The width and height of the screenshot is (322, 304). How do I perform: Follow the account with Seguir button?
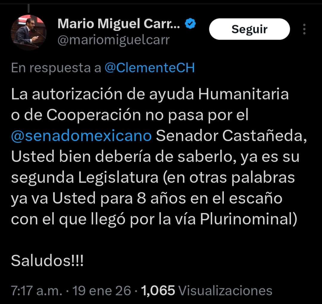pos(249,29)
